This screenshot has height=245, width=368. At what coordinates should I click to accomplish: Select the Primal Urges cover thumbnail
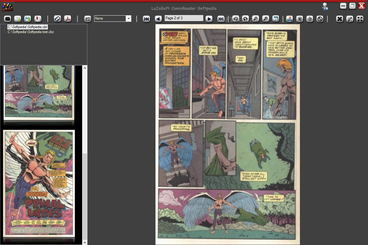[39, 183]
